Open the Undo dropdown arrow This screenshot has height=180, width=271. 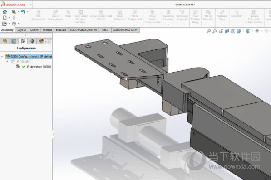click(x=28, y=12)
